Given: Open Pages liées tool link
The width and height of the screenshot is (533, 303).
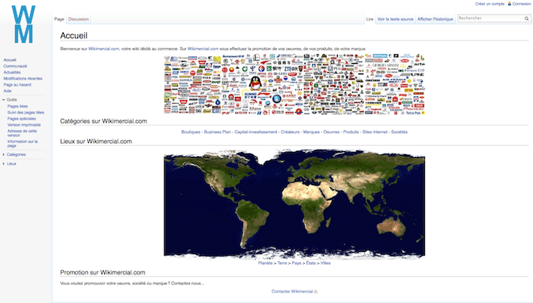Looking at the screenshot, I should point(18,106).
